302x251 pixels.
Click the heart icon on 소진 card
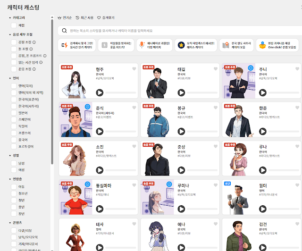(x=134, y=146)
